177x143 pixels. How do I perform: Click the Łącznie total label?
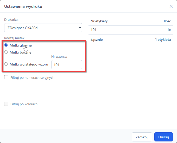(x=97, y=40)
